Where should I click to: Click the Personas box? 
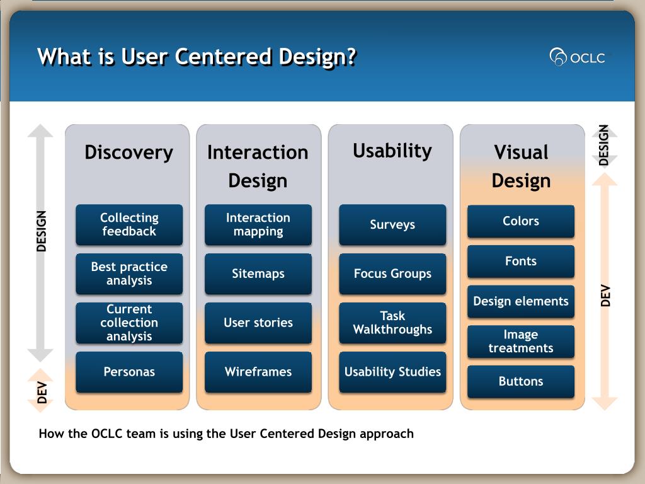pyautogui.click(x=129, y=372)
